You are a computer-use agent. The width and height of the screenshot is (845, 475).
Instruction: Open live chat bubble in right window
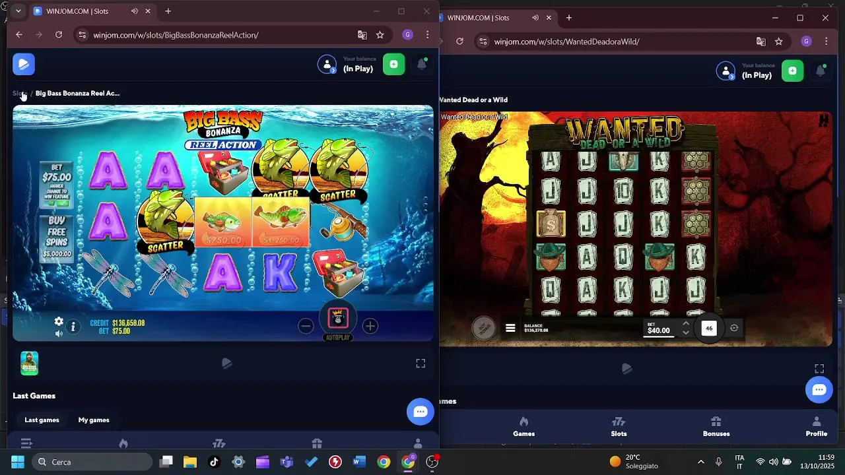[x=819, y=389]
